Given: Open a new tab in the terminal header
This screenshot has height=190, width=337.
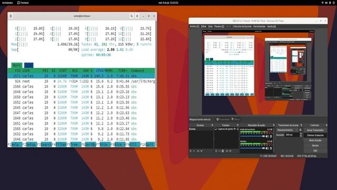Looking at the screenshot, I should click(x=11, y=16).
